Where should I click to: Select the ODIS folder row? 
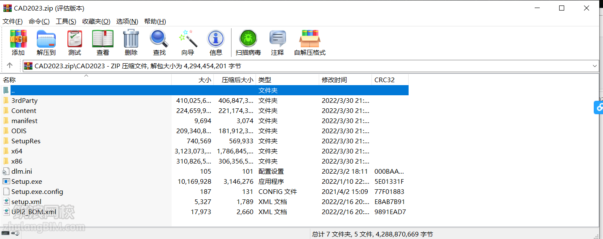click(x=205, y=131)
